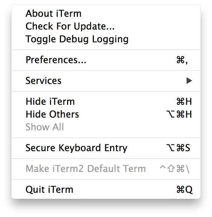The height and width of the screenshot is (217, 212).
Task: Click the ⌥⌘H shortcut beside Hide Others
Action: point(179,115)
